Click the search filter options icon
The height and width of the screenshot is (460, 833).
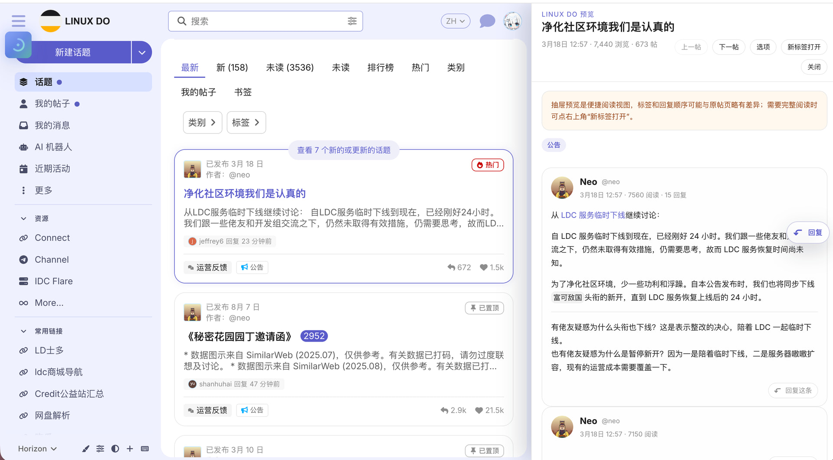coord(352,21)
